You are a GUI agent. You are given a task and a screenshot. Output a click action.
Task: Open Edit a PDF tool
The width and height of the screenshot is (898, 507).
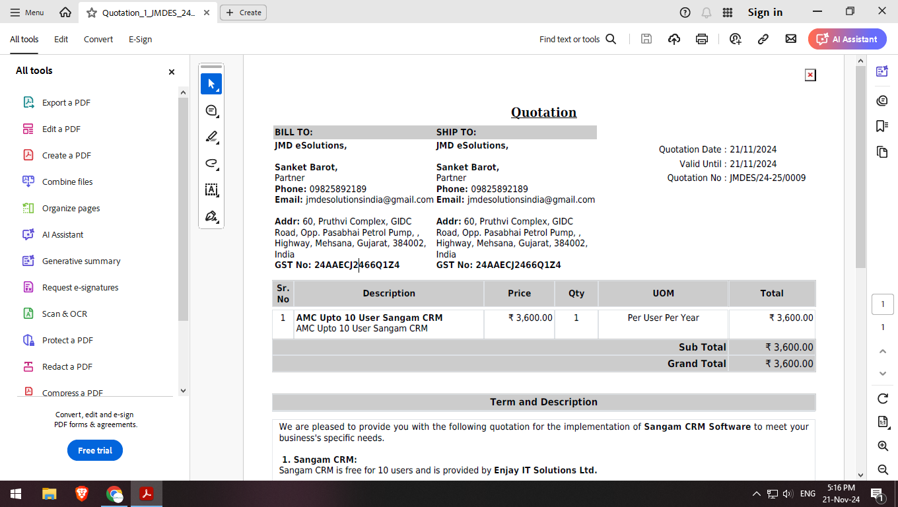pos(61,129)
